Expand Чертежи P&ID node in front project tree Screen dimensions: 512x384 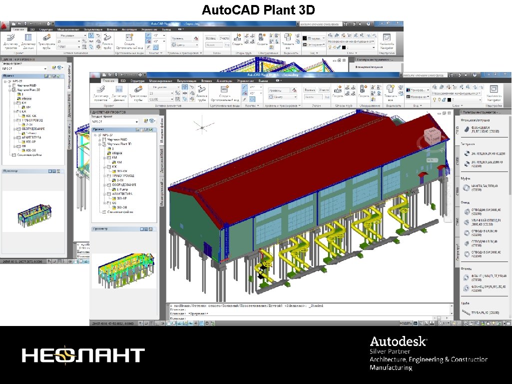[99, 139]
